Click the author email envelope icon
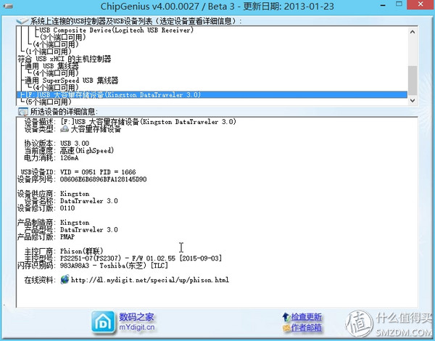This screenshot has width=435, height=341. (x=286, y=328)
